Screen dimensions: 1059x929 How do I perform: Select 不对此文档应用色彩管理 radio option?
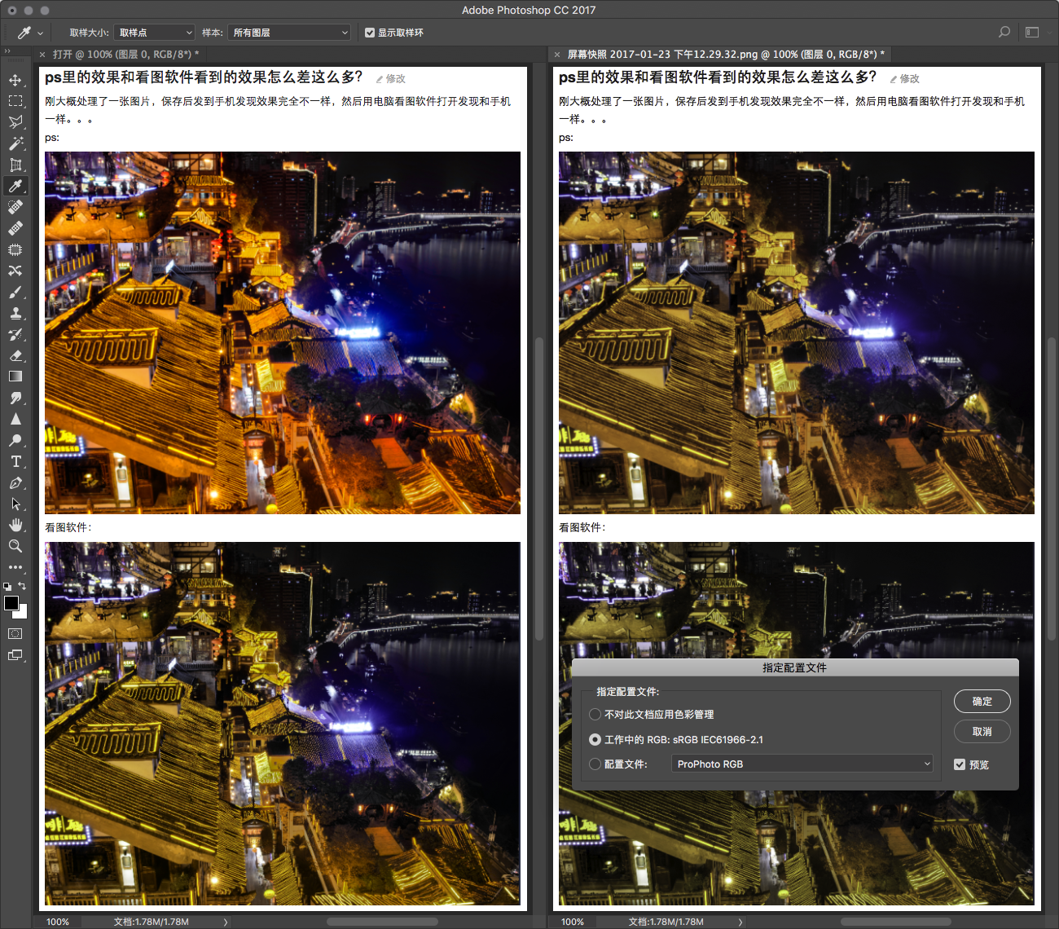[595, 715]
